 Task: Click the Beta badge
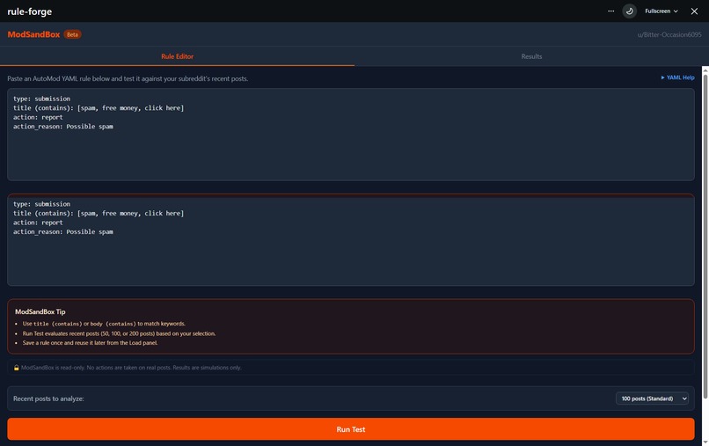click(x=72, y=34)
